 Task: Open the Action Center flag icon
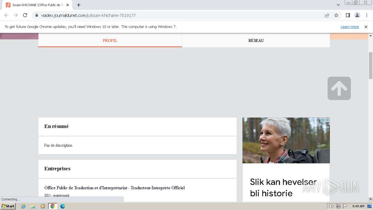point(345,206)
